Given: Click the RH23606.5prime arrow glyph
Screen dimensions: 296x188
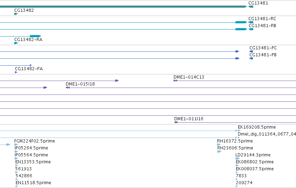Looking at the screenshot, I should point(219,152).
